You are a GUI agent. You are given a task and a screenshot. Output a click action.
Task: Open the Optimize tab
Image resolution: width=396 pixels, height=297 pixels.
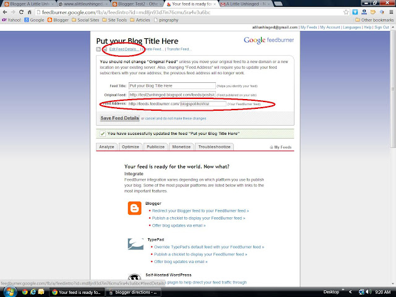[131, 147]
